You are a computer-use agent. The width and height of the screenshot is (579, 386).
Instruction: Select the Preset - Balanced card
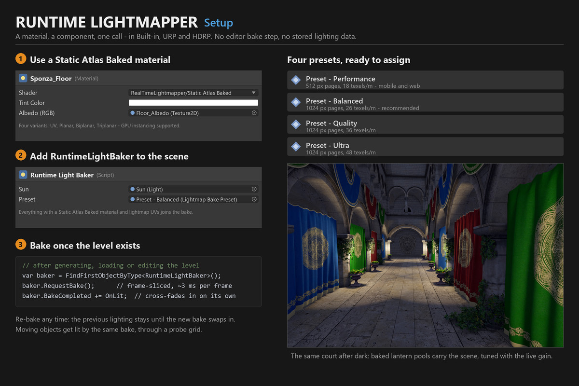coord(425,102)
